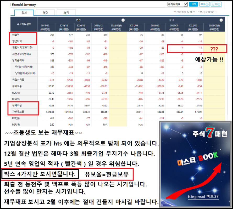Click the 주요재무정보 table header cell
The height and width of the screenshot is (209, 233).
24,24
